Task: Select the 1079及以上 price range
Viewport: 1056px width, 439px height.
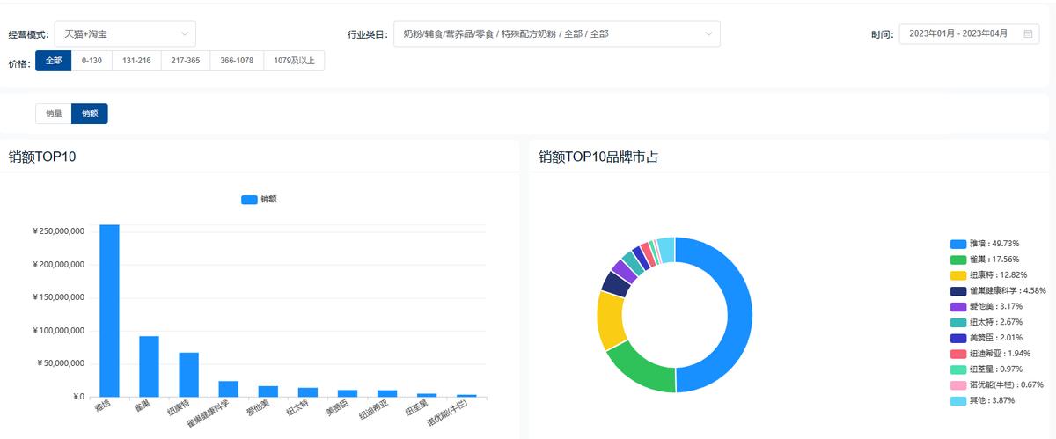Action: coord(294,61)
